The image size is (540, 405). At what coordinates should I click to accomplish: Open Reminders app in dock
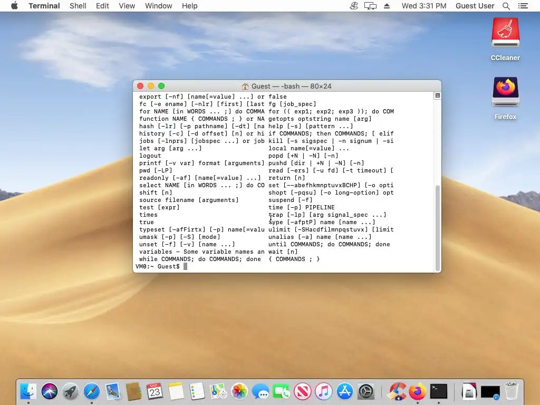click(197, 391)
